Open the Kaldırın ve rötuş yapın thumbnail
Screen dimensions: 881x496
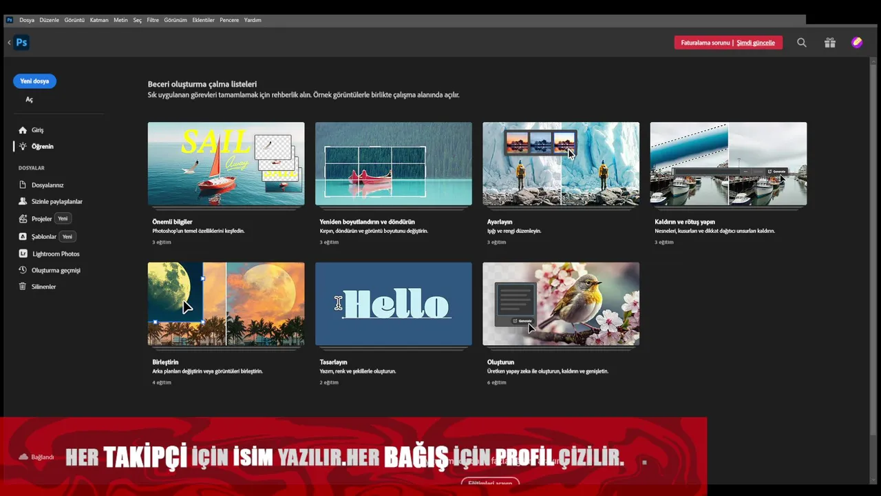(728, 164)
